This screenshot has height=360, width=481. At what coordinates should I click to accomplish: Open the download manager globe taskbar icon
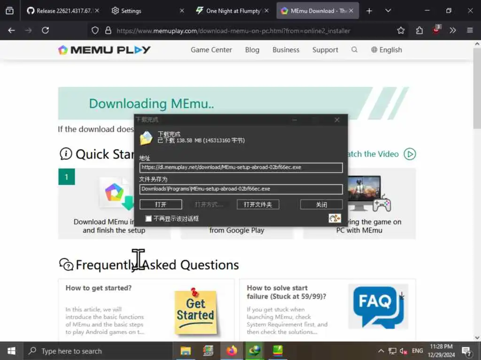click(x=255, y=351)
